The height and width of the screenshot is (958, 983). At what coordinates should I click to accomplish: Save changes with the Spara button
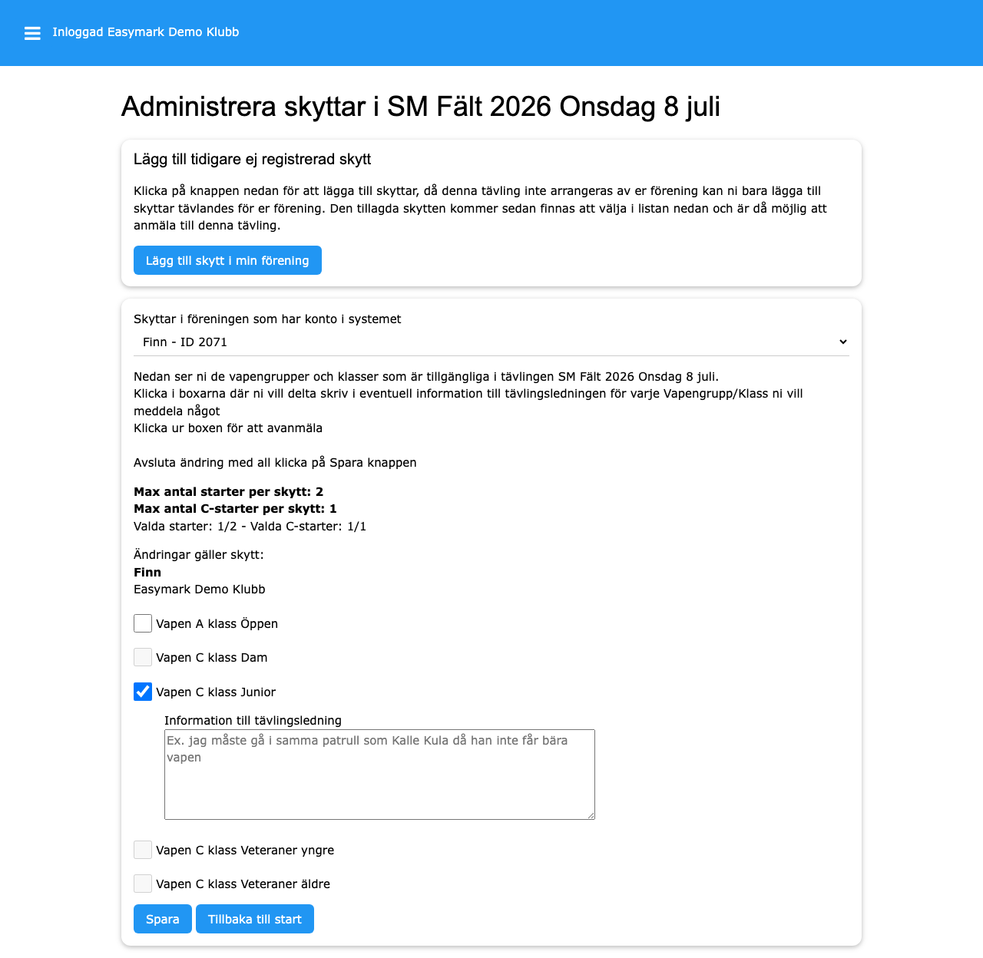163,919
